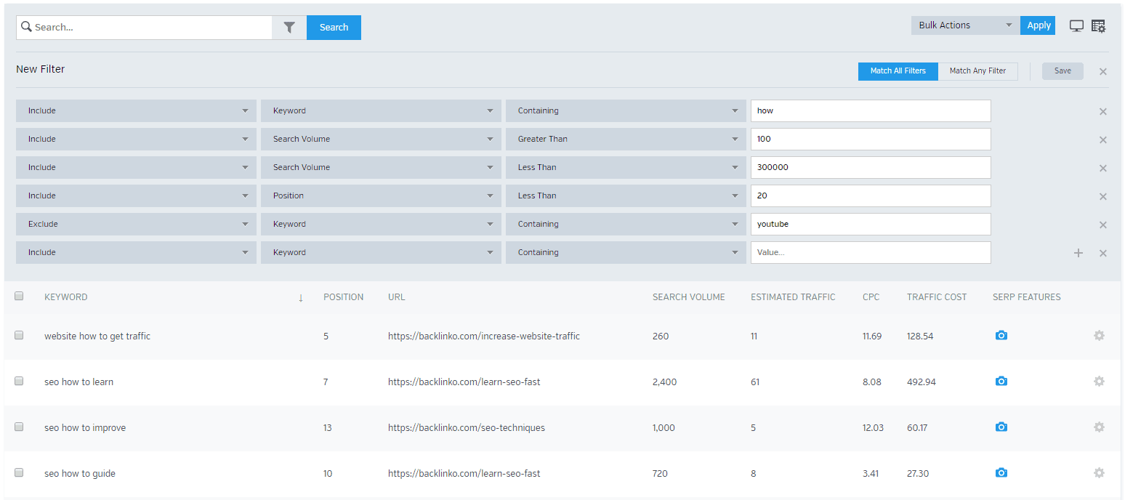1125x500 pixels.
Task: Open the Bulk Actions dropdown
Action: pos(965,25)
